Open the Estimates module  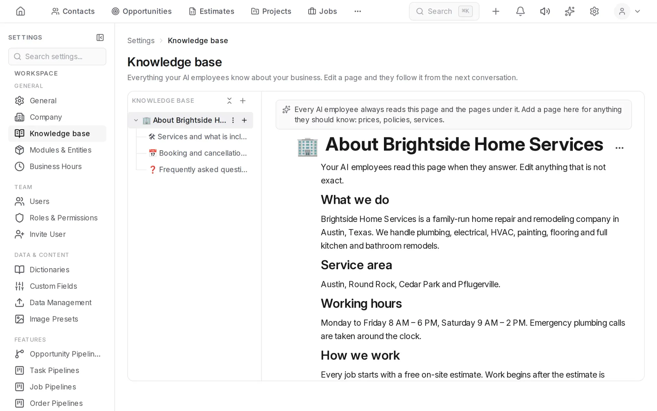pyautogui.click(x=211, y=11)
